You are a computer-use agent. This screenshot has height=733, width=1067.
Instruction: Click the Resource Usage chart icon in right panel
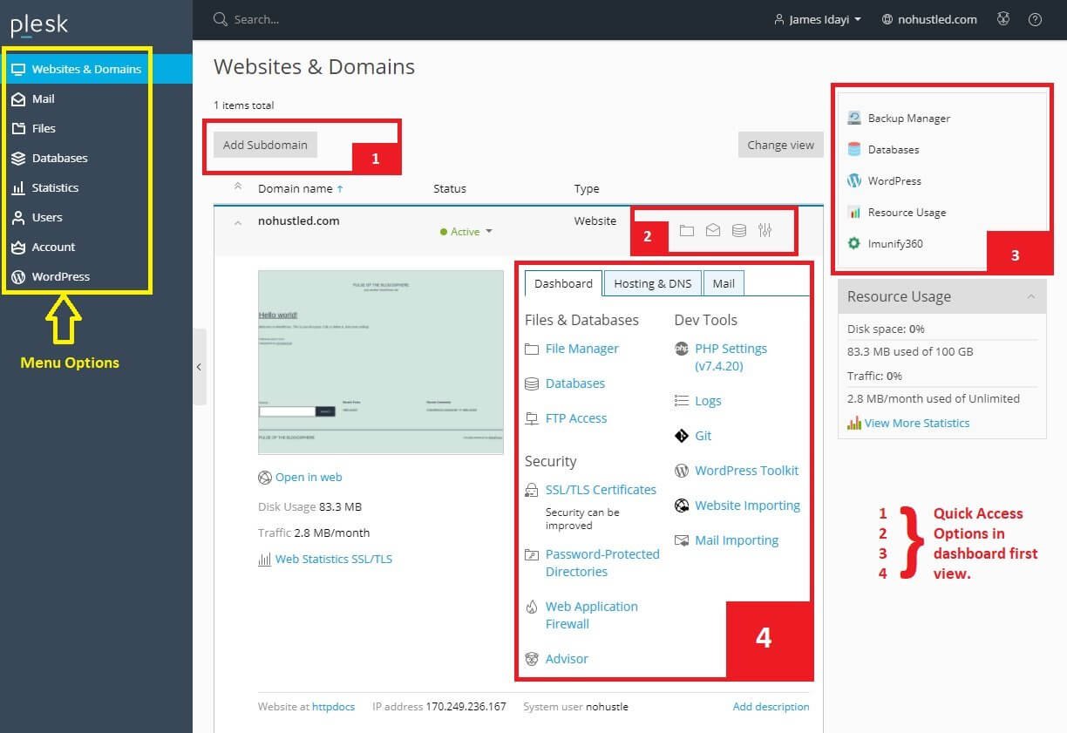[x=854, y=213]
